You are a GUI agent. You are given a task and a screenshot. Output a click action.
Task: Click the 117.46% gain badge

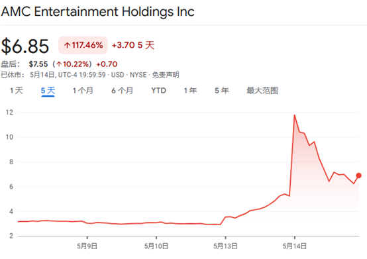click(83, 45)
